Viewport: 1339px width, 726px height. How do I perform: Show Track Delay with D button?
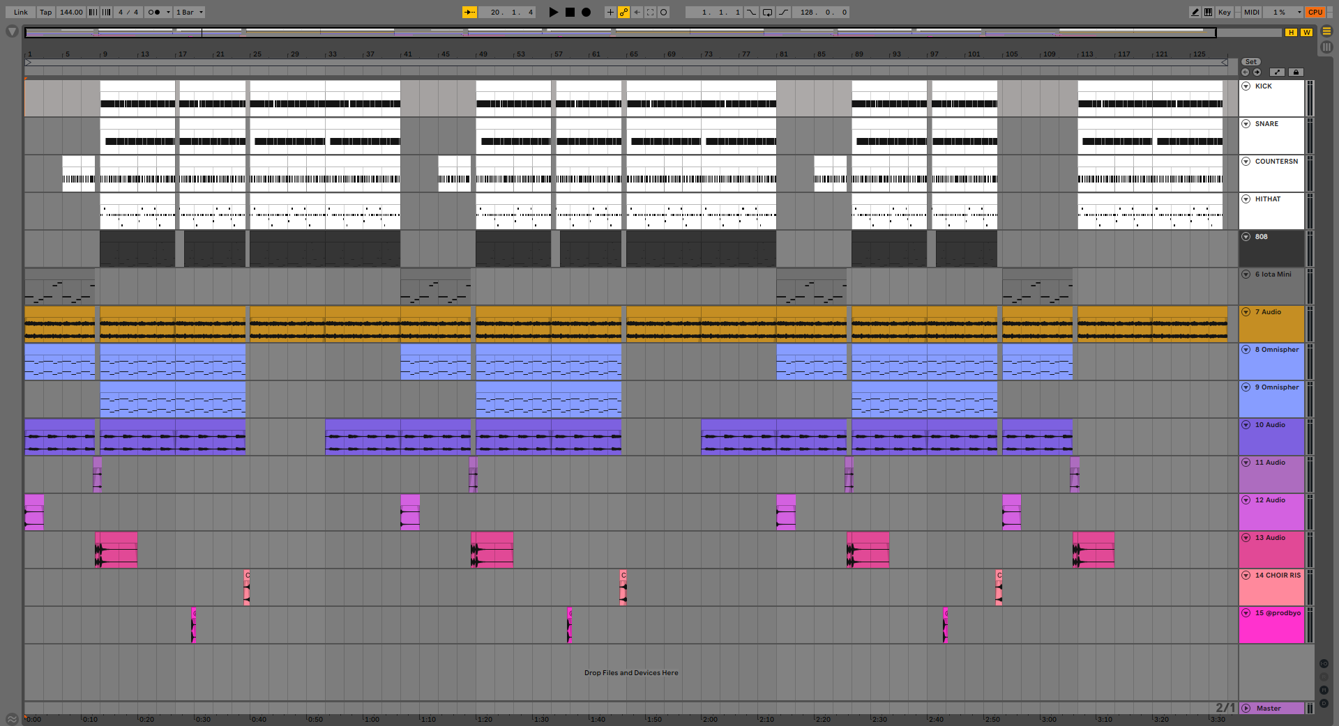pyautogui.click(x=1324, y=704)
